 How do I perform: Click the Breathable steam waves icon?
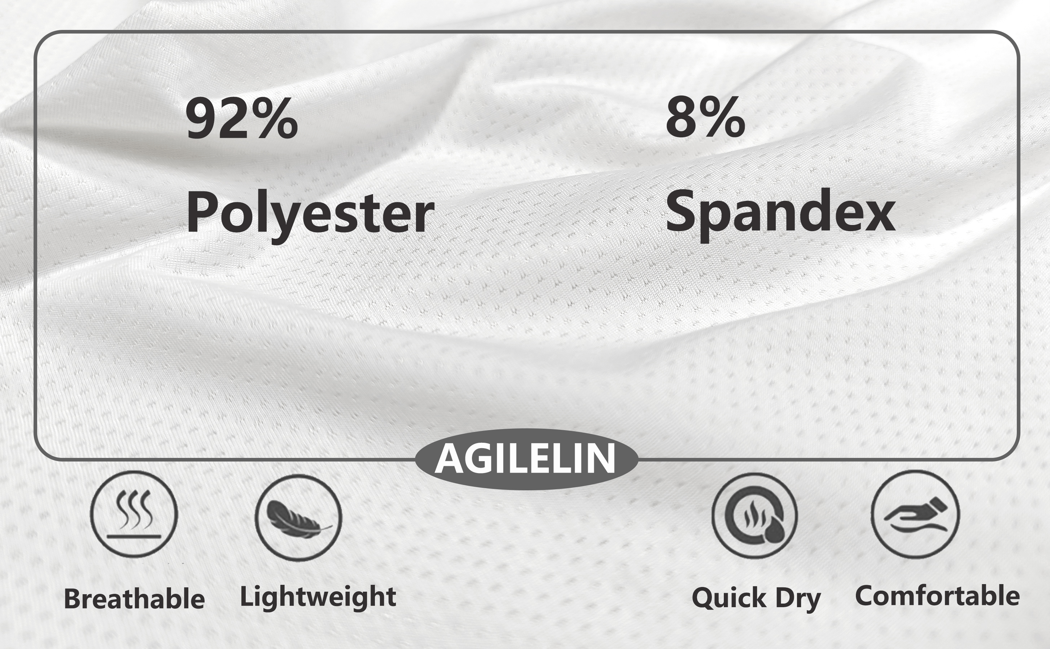(134, 514)
